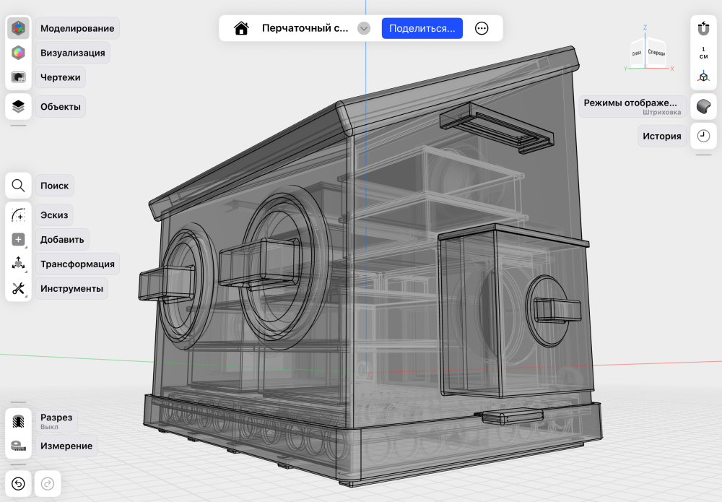Image resolution: width=722 pixels, height=502 pixels.
Task: Open the Трансформация transform tool icon
Action: pyautogui.click(x=18, y=264)
